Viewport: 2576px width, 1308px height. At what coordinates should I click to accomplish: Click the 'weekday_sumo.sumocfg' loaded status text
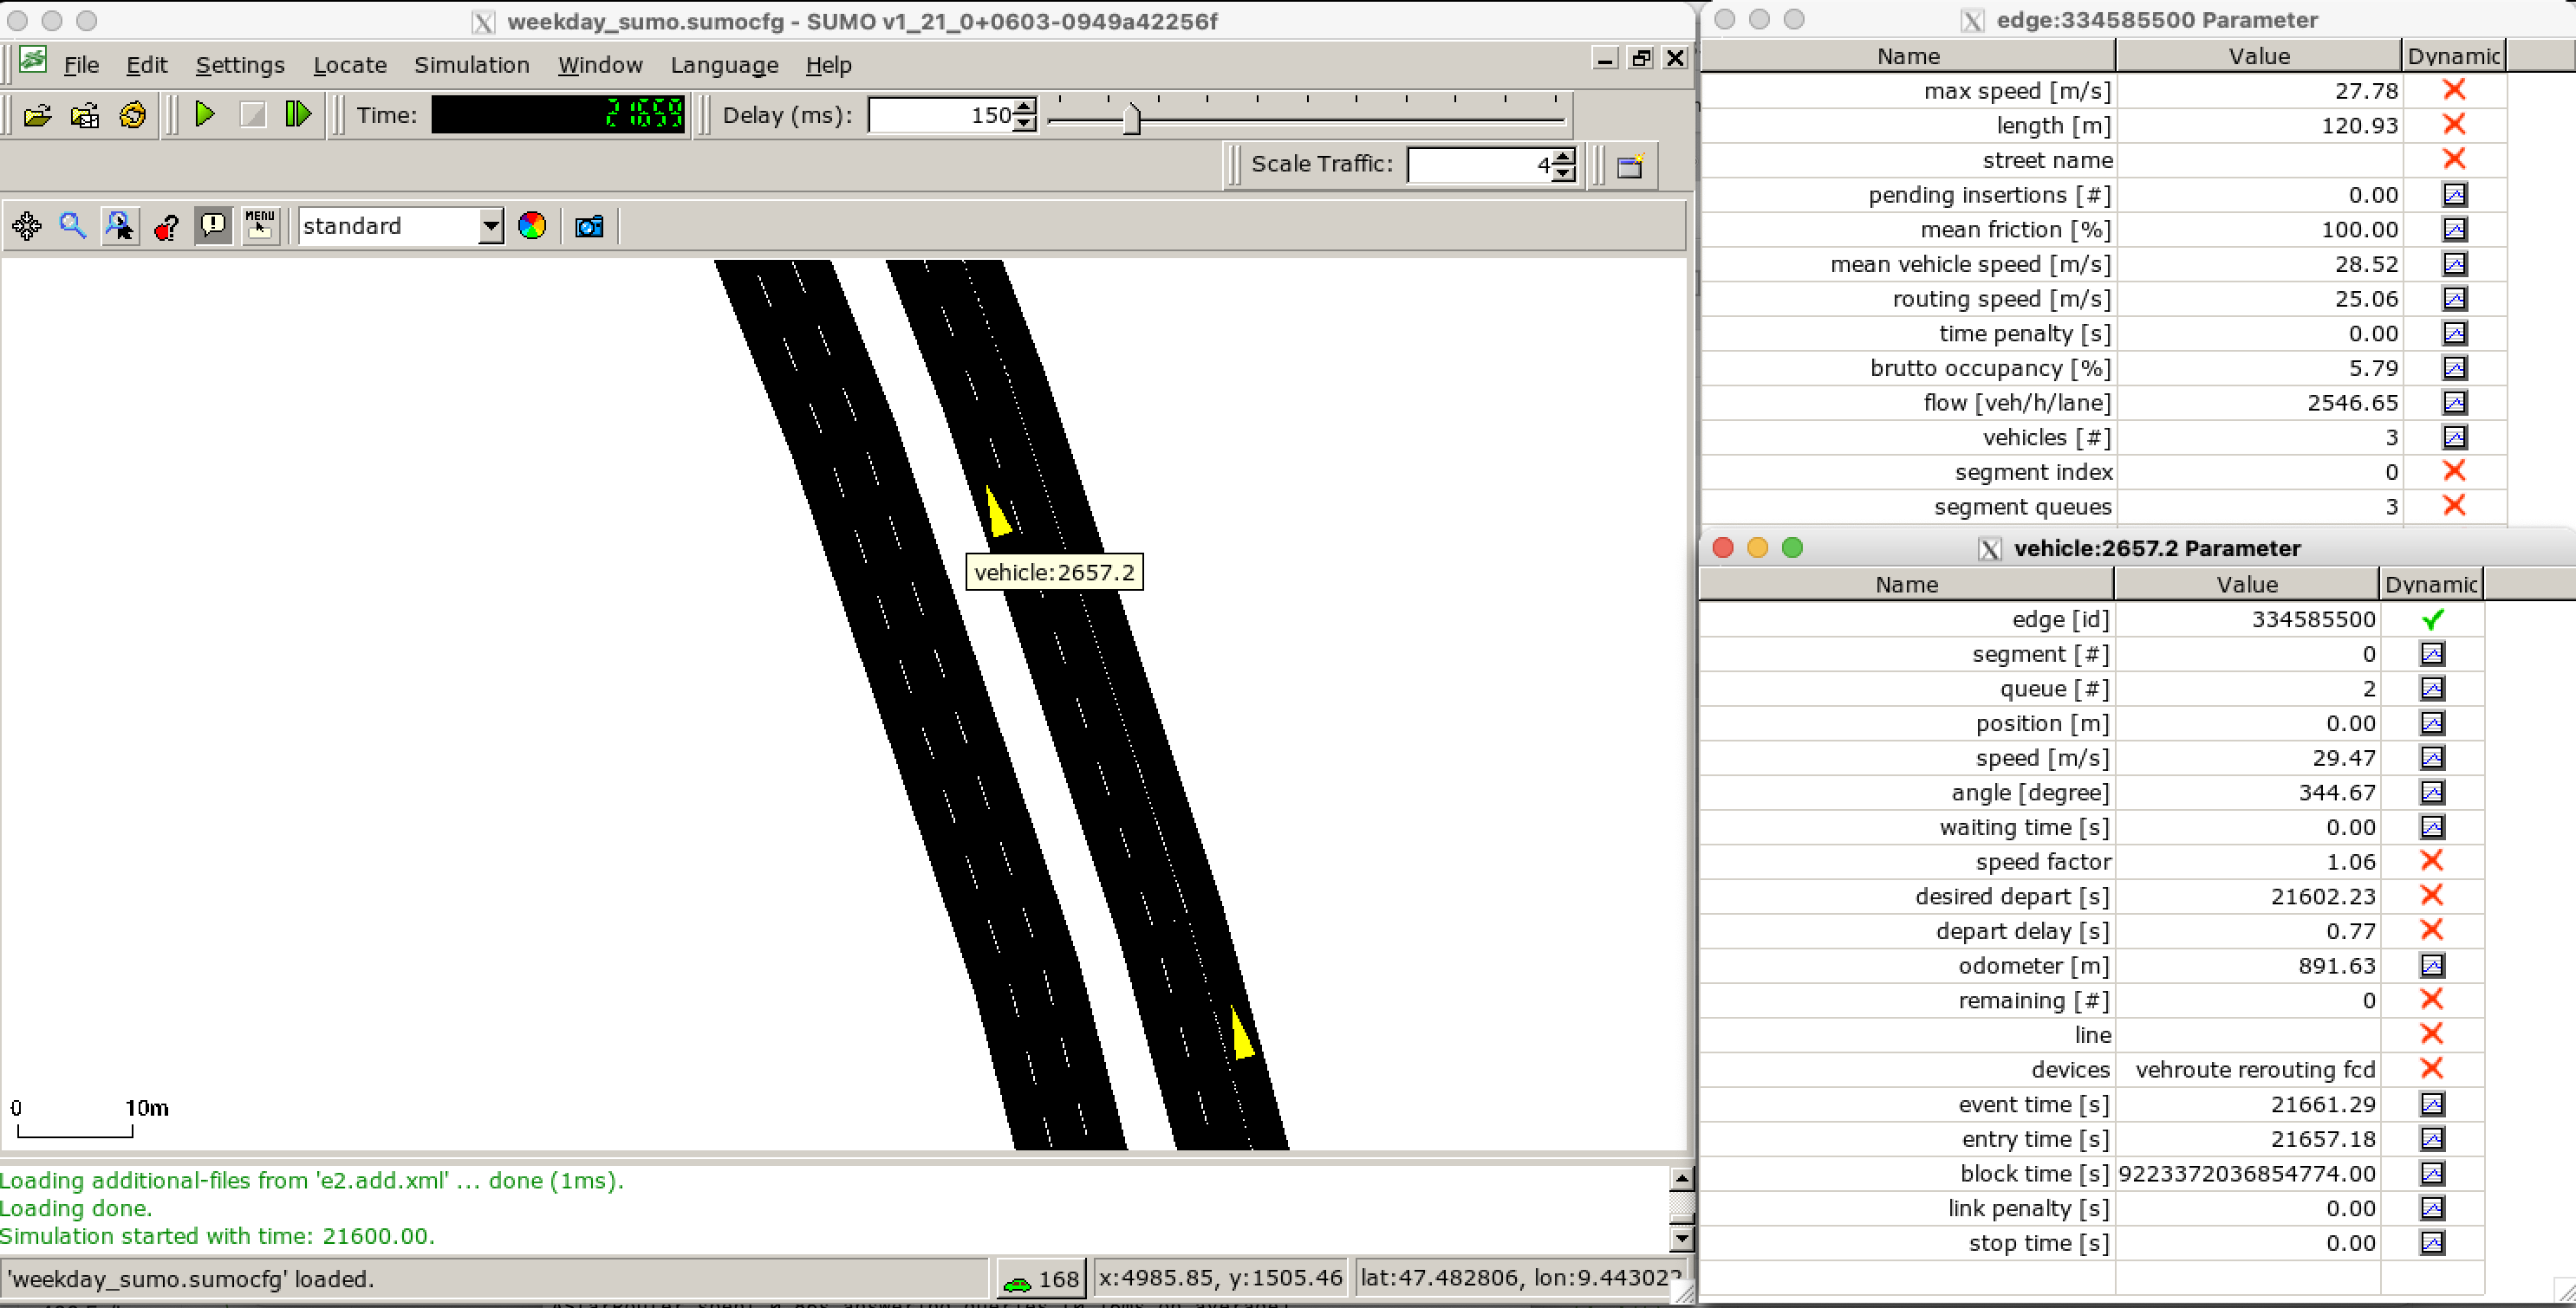click(190, 1279)
